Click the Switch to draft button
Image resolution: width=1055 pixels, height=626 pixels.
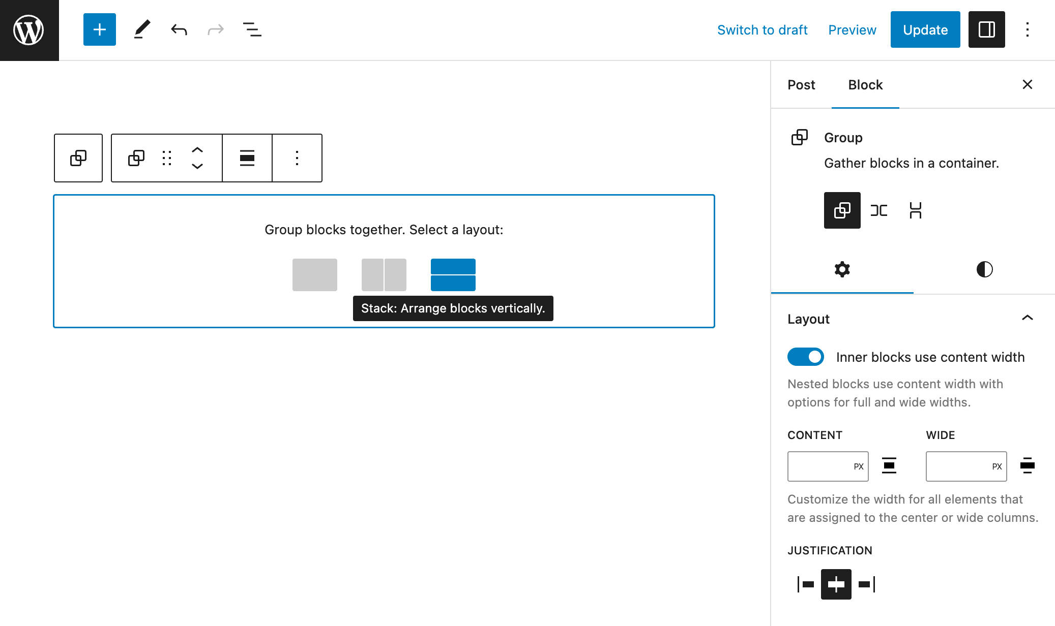[x=762, y=30]
